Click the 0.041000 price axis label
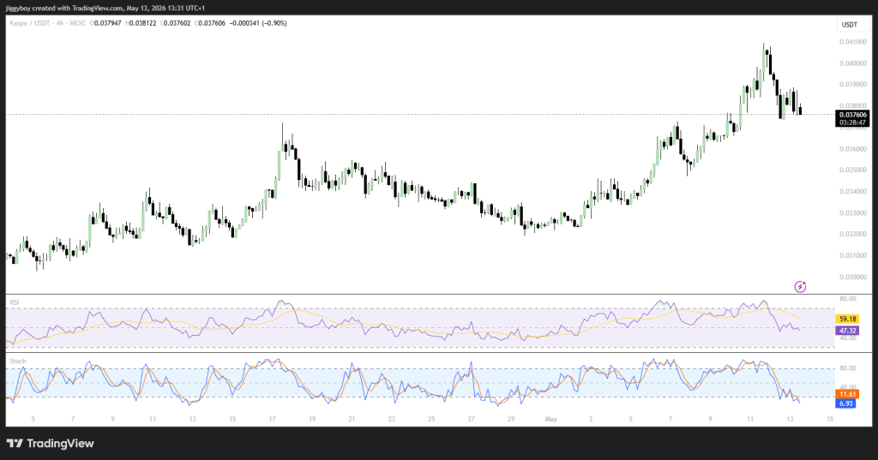 coord(853,42)
